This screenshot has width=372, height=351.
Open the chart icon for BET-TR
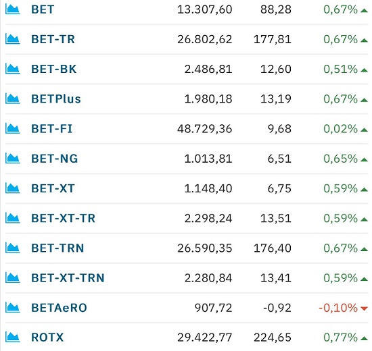(x=13, y=39)
